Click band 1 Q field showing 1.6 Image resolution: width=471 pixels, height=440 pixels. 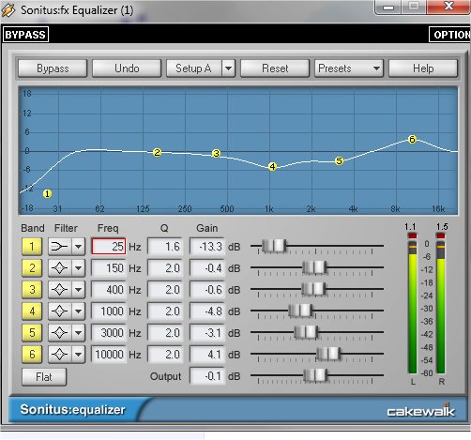click(x=165, y=247)
